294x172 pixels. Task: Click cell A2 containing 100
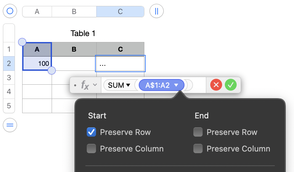(x=37, y=64)
